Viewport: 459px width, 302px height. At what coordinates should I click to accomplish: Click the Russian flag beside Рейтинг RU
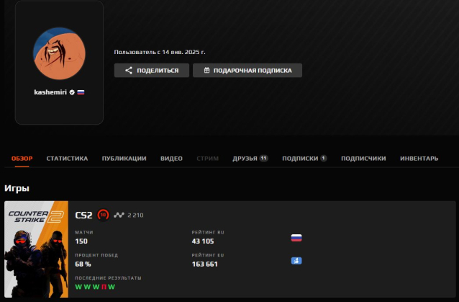click(296, 238)
